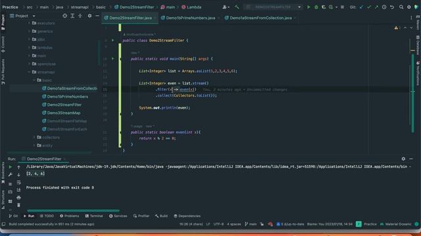Build project with the hammer icon
This screenshot has width=421, height=236.
[237, 7]
